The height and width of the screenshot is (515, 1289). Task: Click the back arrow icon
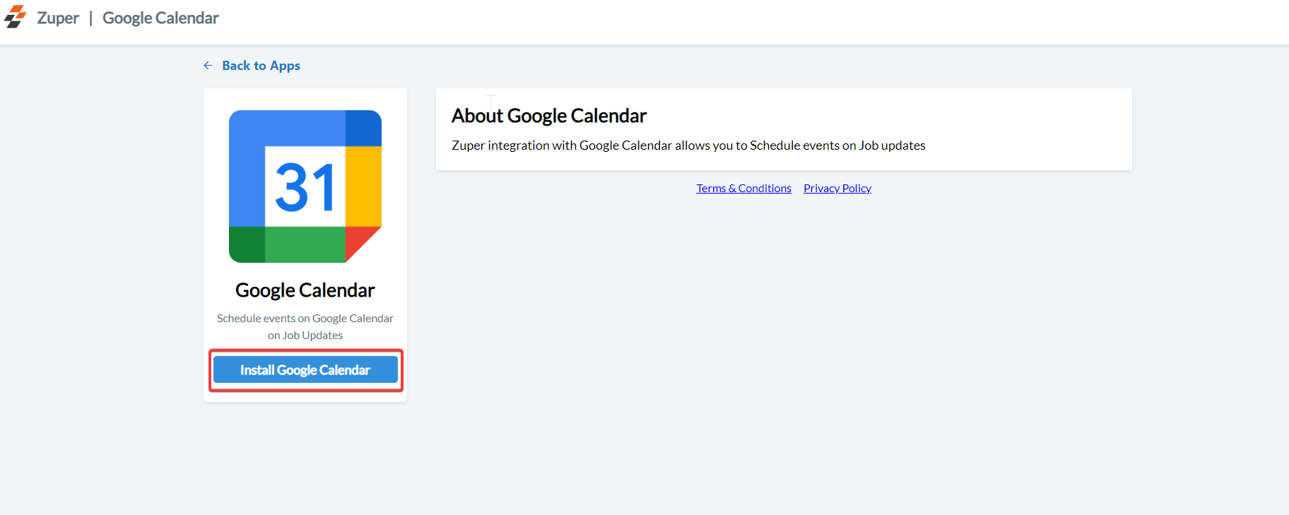tap(208, 66)
